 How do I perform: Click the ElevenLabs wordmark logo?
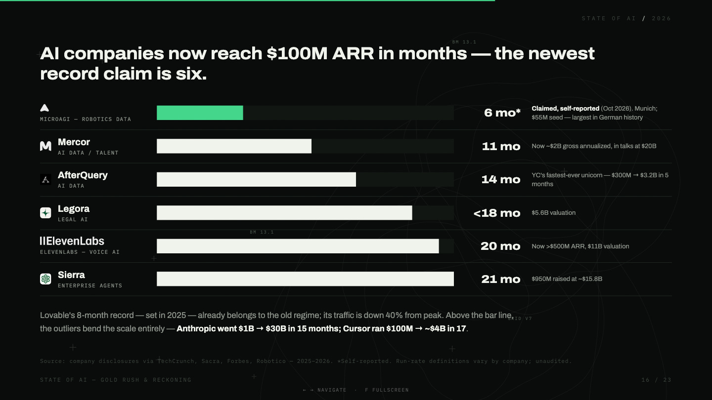(72, 240)
